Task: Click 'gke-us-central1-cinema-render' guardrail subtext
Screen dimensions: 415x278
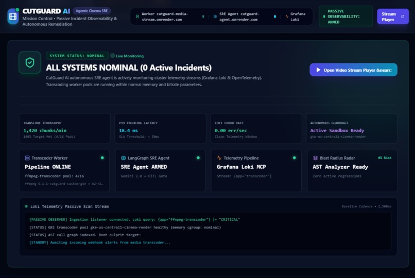Action: point(338,137)
